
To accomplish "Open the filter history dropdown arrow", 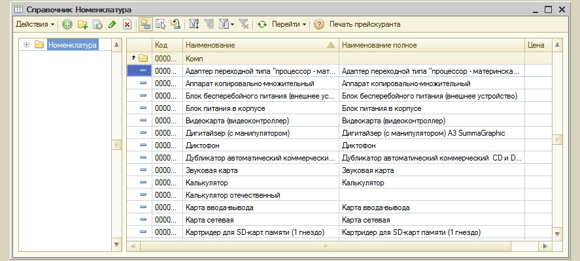I will point(232,25).
